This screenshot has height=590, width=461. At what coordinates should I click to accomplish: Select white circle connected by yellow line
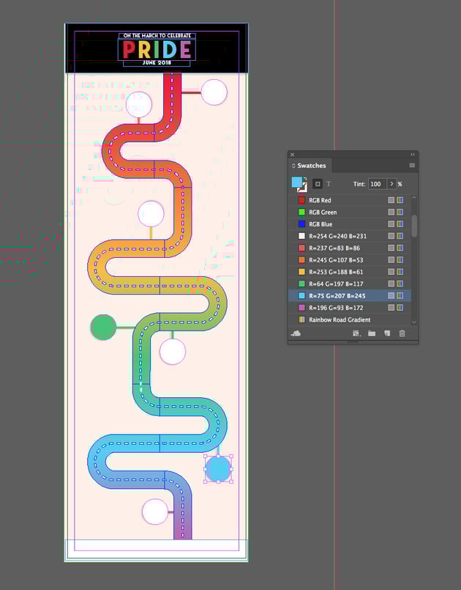[x=151, y=214]
